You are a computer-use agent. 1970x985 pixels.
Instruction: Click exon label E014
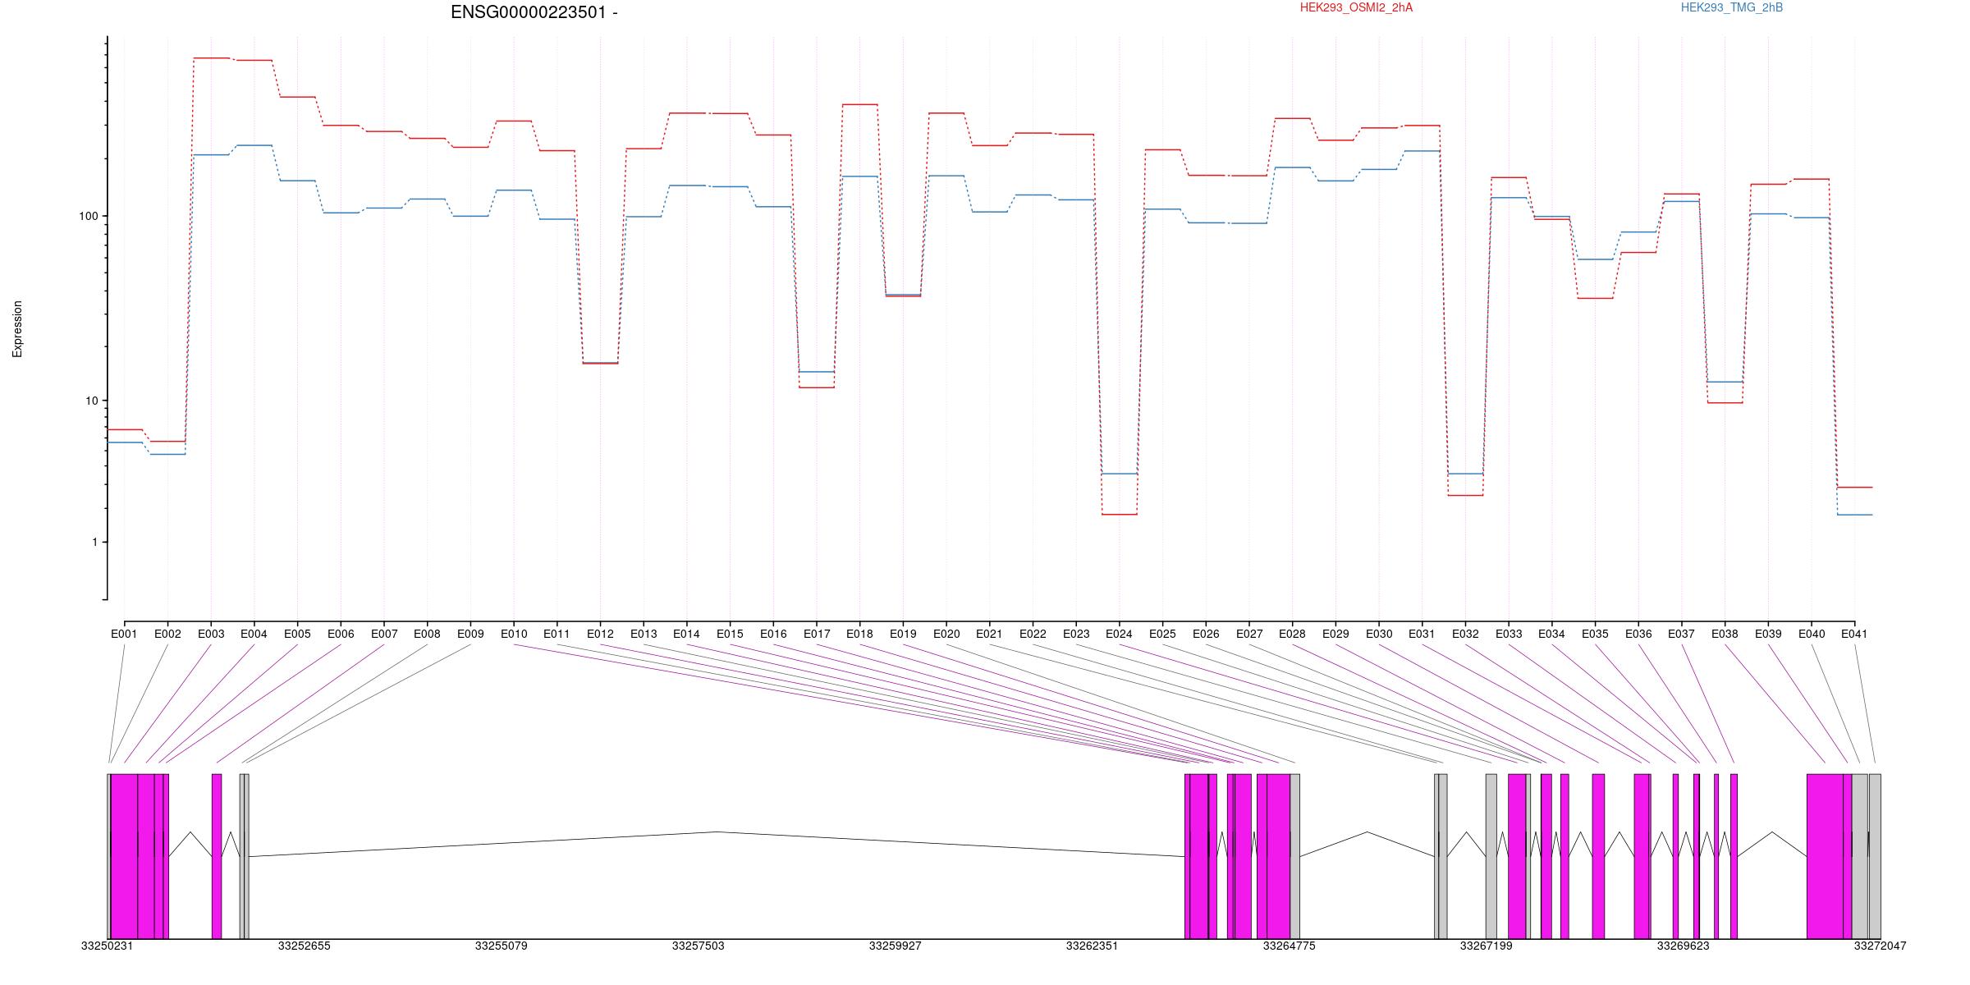tap(686, 634)
